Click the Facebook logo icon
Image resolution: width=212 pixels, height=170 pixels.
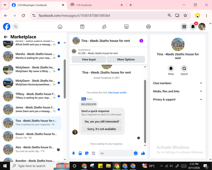pos(7,26)
